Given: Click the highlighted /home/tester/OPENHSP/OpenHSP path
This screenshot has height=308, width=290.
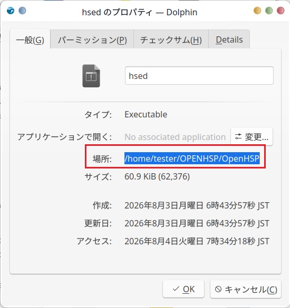Looking at the screenshot, I should tap(192, 158).
